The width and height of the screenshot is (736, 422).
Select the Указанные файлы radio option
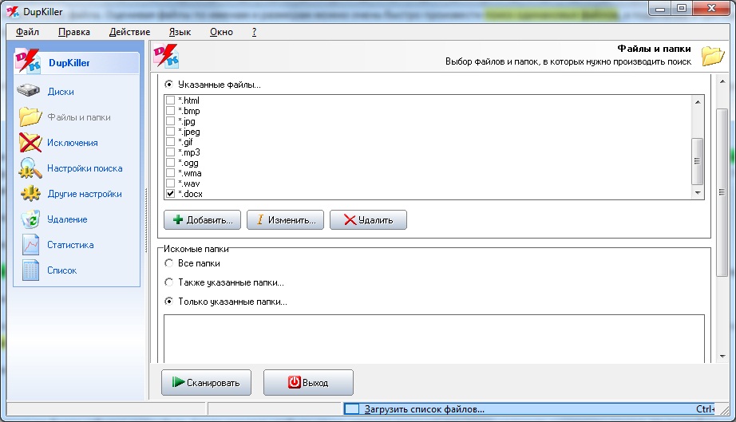[169, 85]
